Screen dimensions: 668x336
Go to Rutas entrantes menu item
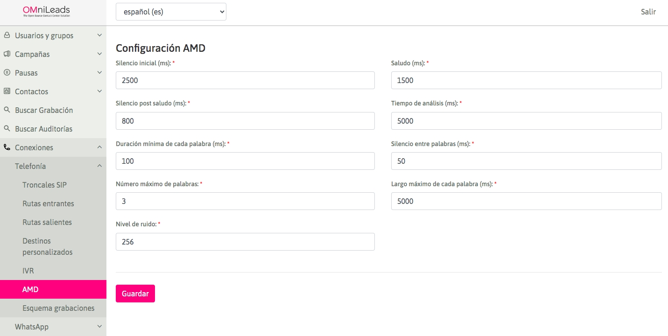pos(48,203)
